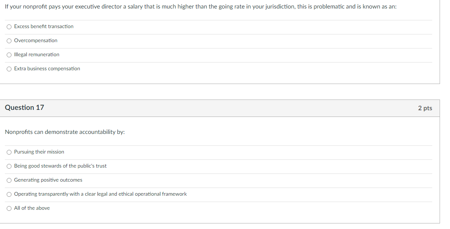This screenshot has height=229, width=450.
Task: Choose 'Being good stewards' radio button
Action: pyautogui.click(x=9, y=166)
